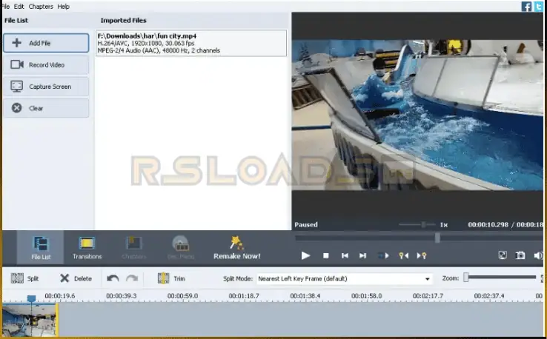Take a snapshot with camera icon
This screenshot has height=339, width=547.
point(521,255)
